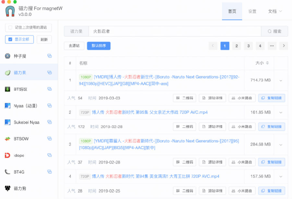Select the idope source icon
Image resolution: width=292 pixels, height=199 pixels.
click(8, 155)
